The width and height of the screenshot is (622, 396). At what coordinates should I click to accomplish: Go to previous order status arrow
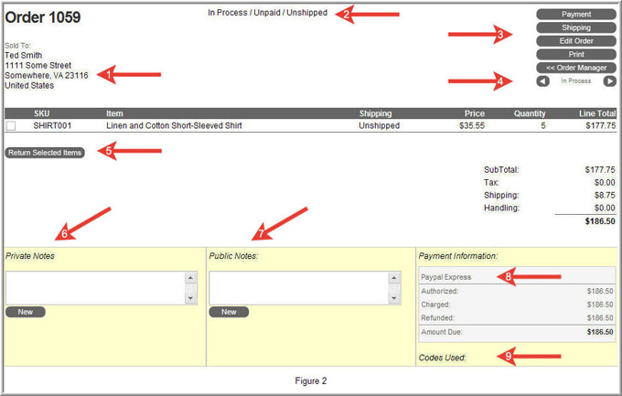coord(542,81)
